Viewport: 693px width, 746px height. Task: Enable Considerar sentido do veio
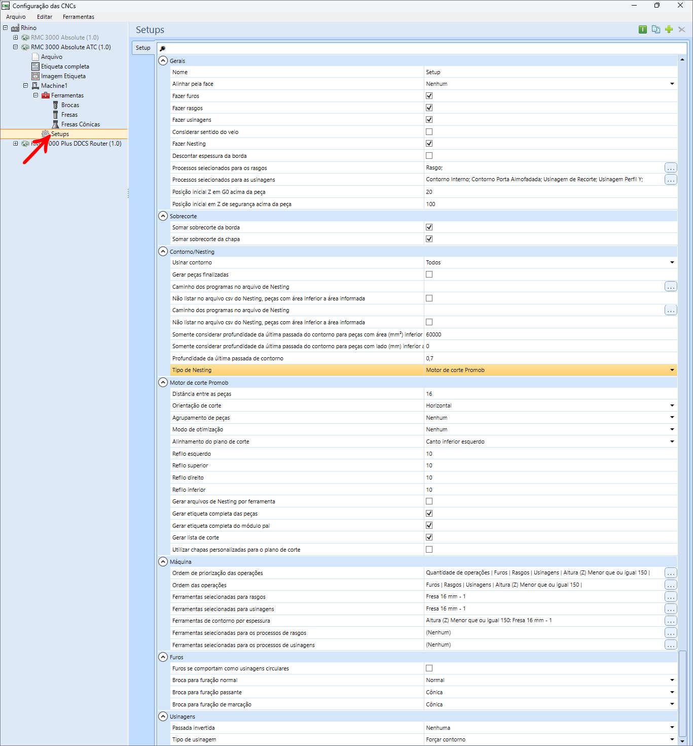429,132
